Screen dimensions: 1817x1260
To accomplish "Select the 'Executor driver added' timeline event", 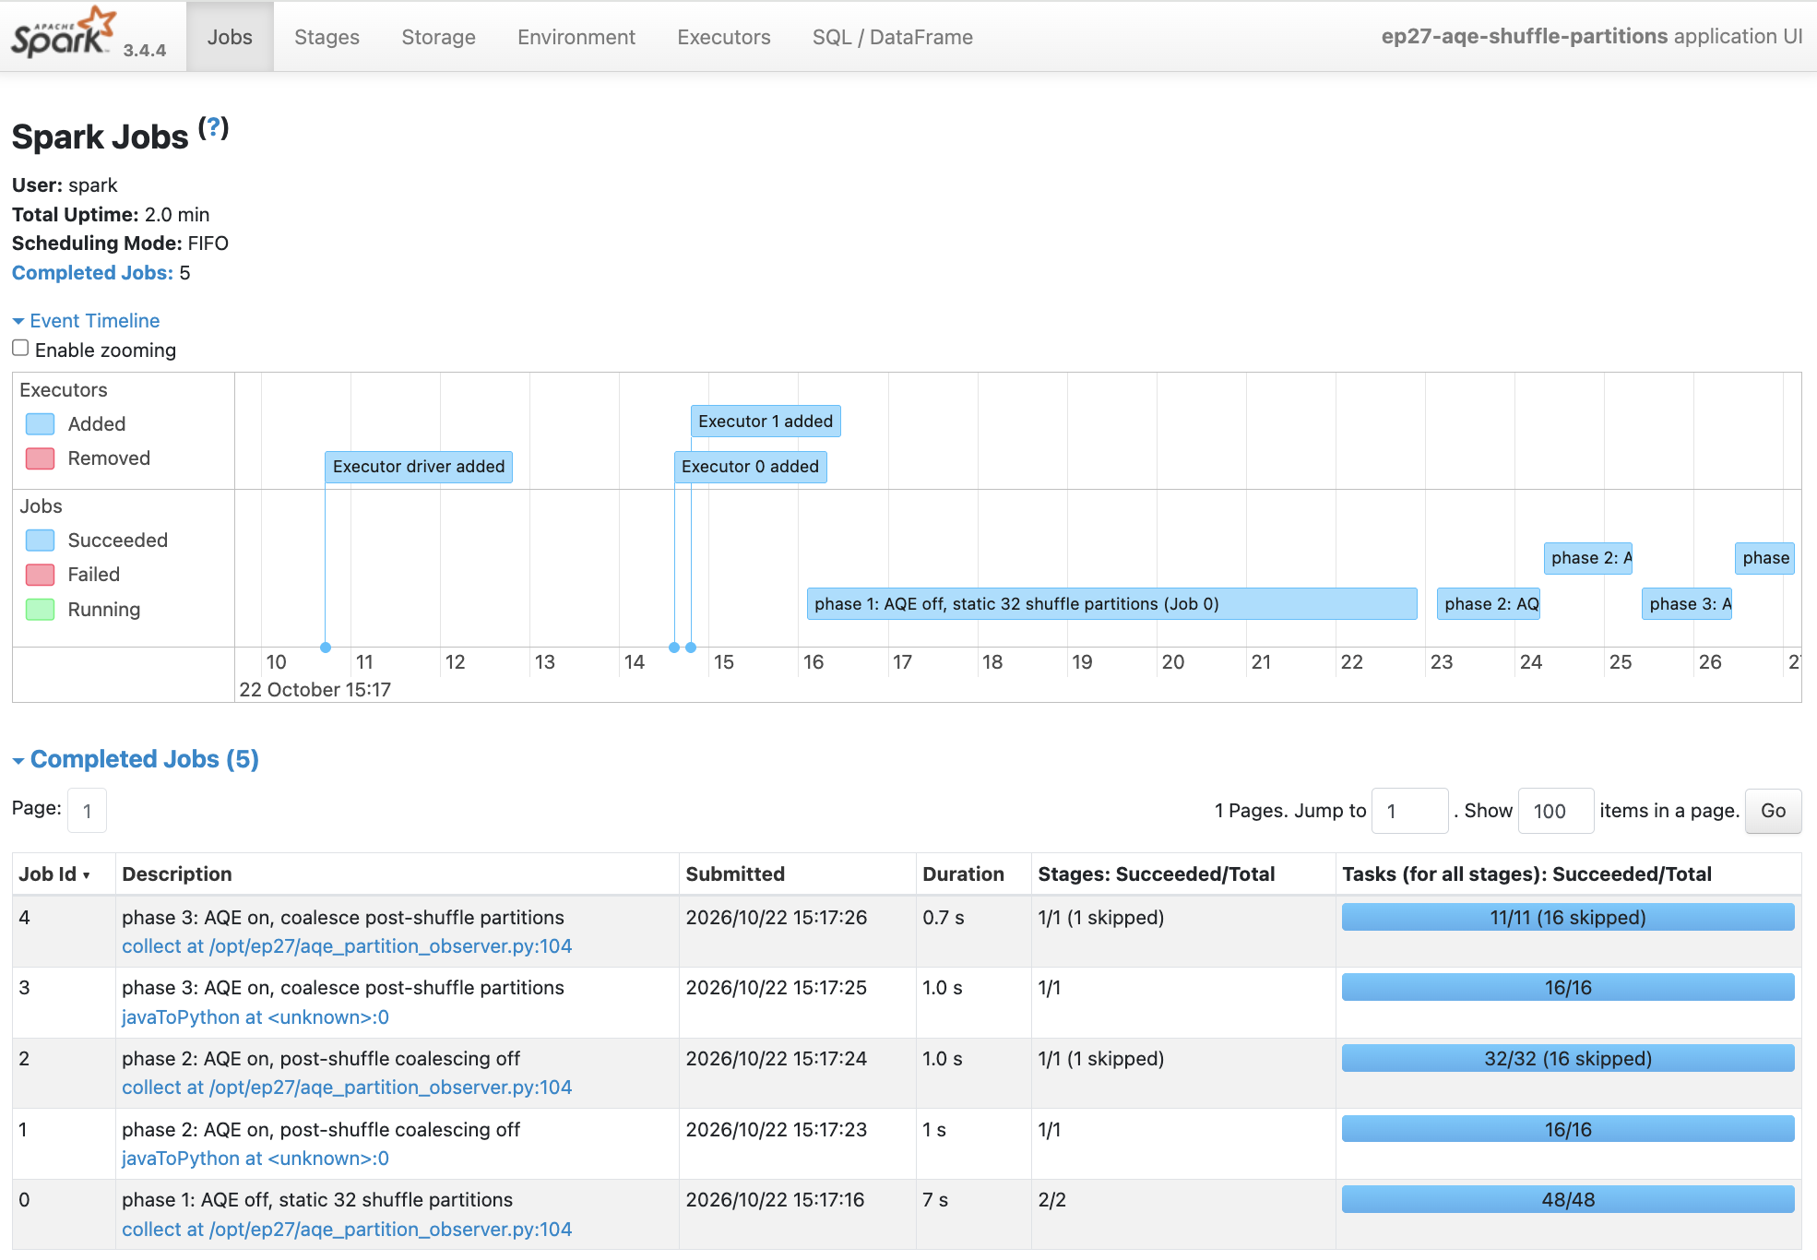I will [419, 467].
